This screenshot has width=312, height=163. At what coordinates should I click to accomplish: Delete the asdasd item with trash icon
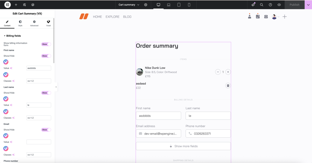coord(228,85)
